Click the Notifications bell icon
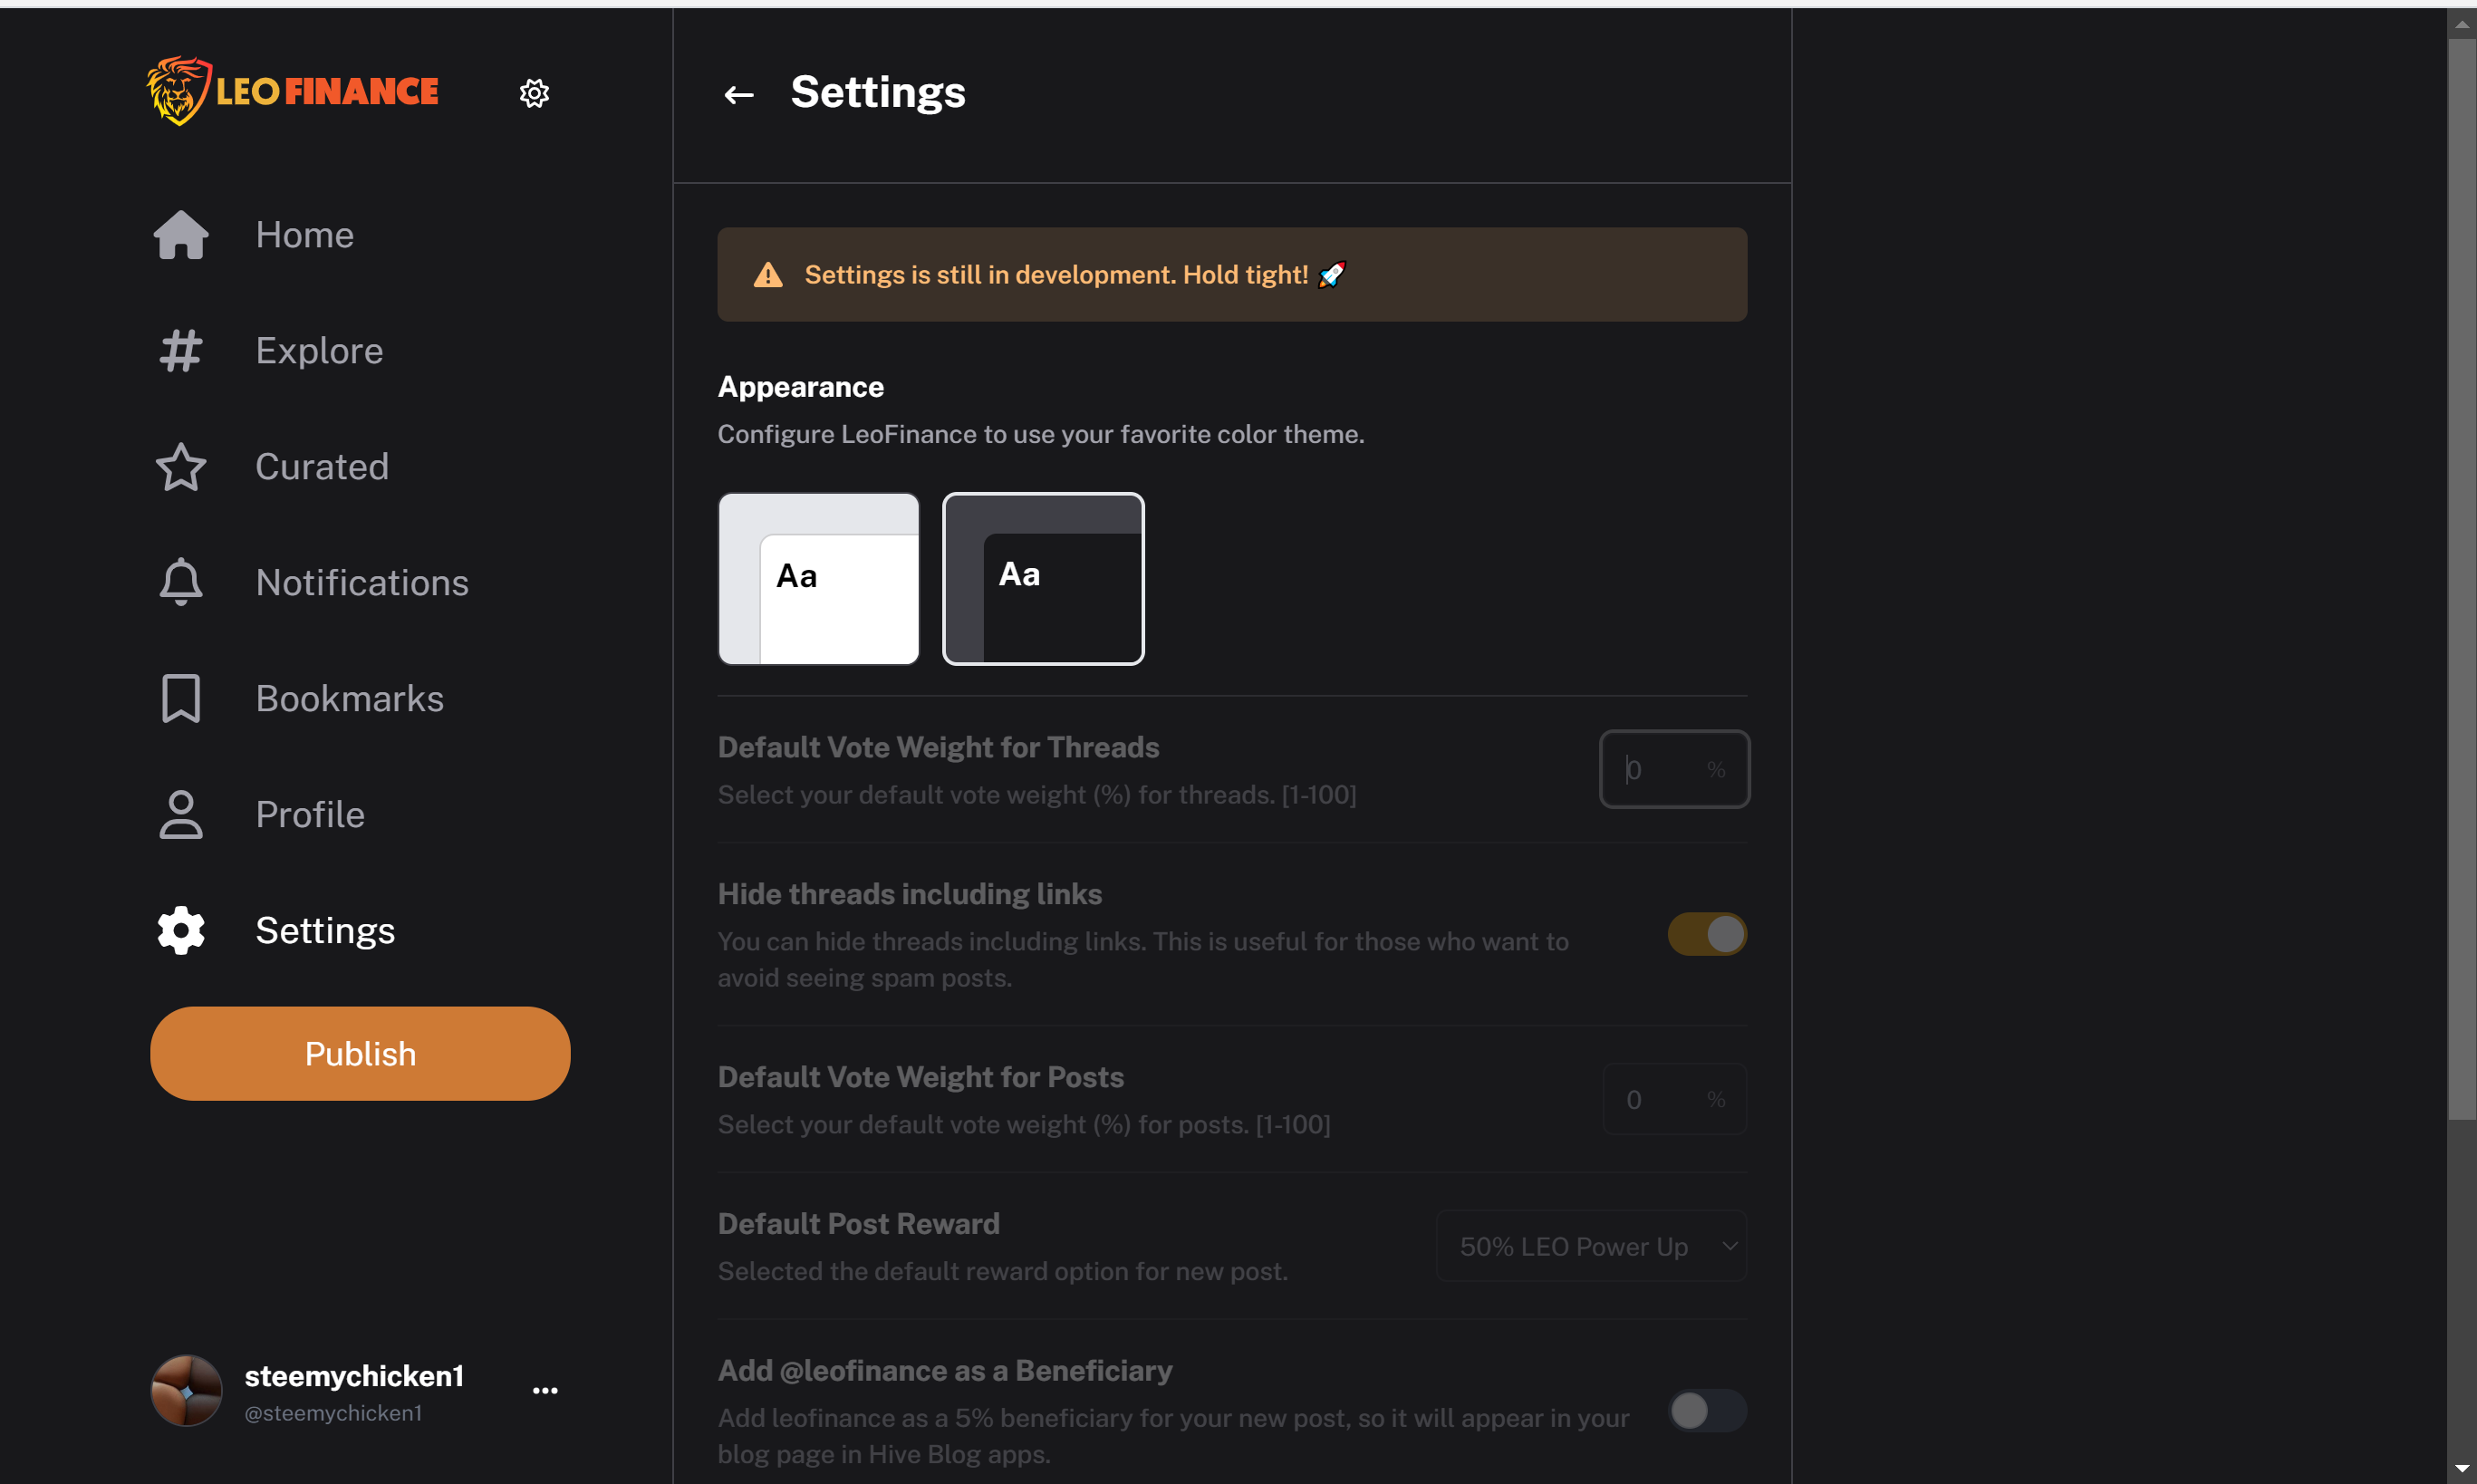 (181, 582)
